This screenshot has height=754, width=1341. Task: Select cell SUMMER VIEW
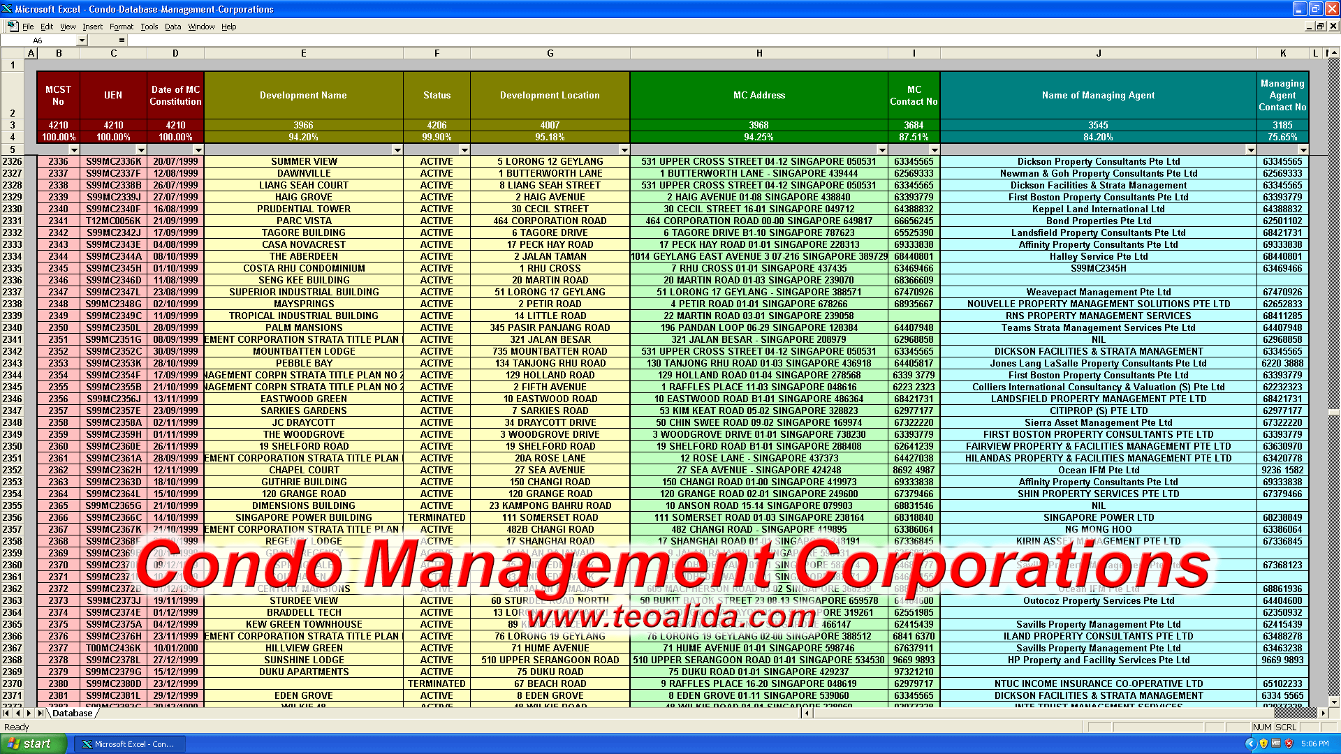tap(304, 161)
